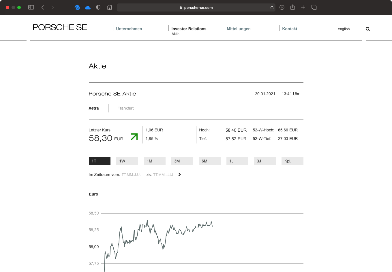The image size is (392, 272).
Task: Select the 6M chart period
Action: [210, 161]
